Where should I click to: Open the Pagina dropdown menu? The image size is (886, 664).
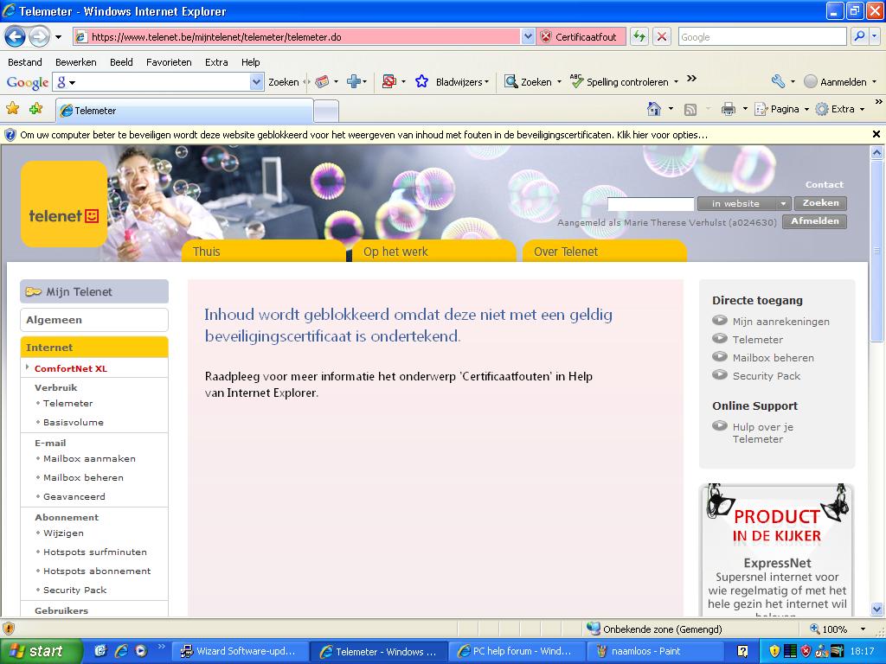[784, 109]
